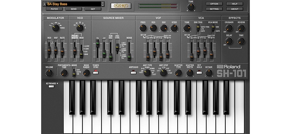Screen dimensions: 291x134
Task: Click the patch up/down stepper arrows
Action: tap(103, 4)
